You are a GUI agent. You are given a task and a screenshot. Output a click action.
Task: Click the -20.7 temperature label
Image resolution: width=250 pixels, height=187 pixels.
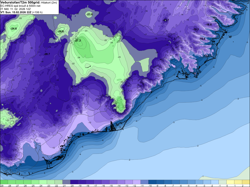pos(47,54)
